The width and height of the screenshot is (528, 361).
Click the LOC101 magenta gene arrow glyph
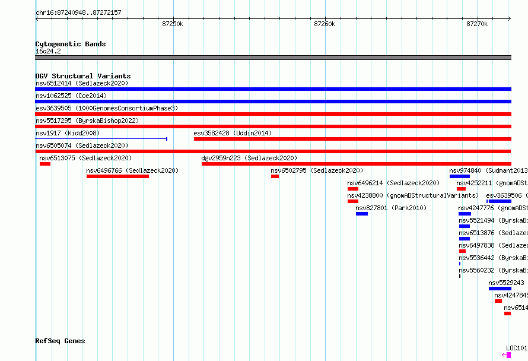pyautogui.click(x=507, y=355)
